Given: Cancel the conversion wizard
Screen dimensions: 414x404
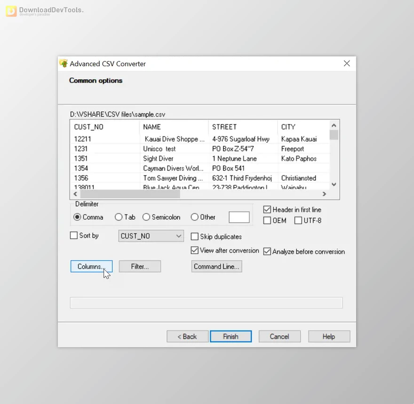Looking at the screenshot, I should 279,337.
